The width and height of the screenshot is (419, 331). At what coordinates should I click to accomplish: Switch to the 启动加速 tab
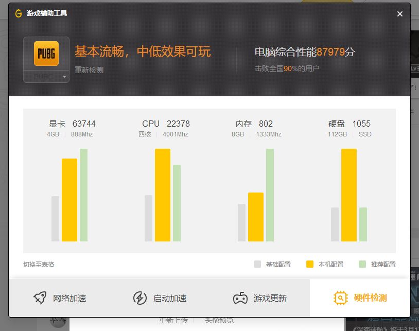(x=169, y=298)
